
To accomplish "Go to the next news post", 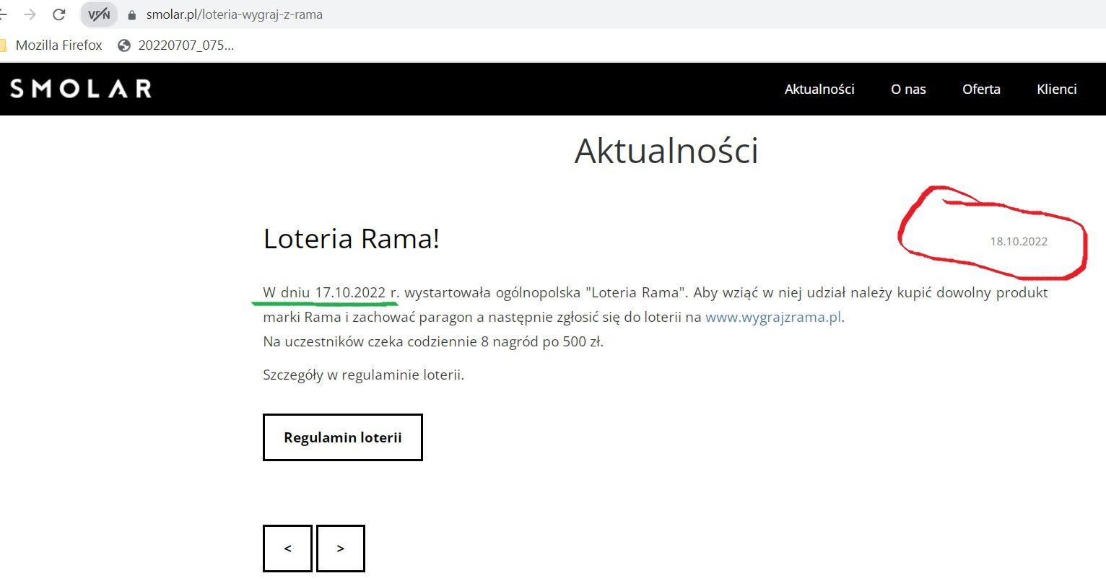I will pos(341,549).
